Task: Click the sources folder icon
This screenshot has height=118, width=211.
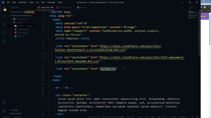Action: pos(15,26)
